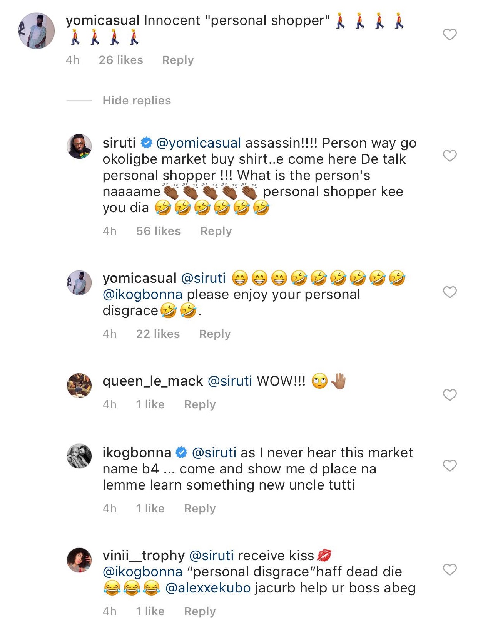478x621 pixels.
Task: Tap siruti's verified badge icon
Action: point(146,143)
